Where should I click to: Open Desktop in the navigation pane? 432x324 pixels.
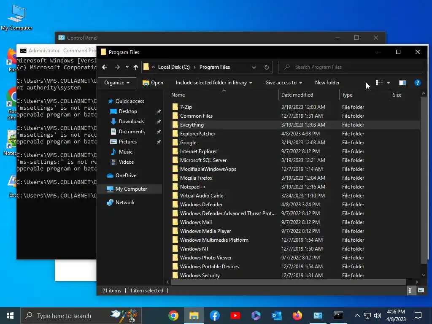pyautogui.click(x=128, y=111)
